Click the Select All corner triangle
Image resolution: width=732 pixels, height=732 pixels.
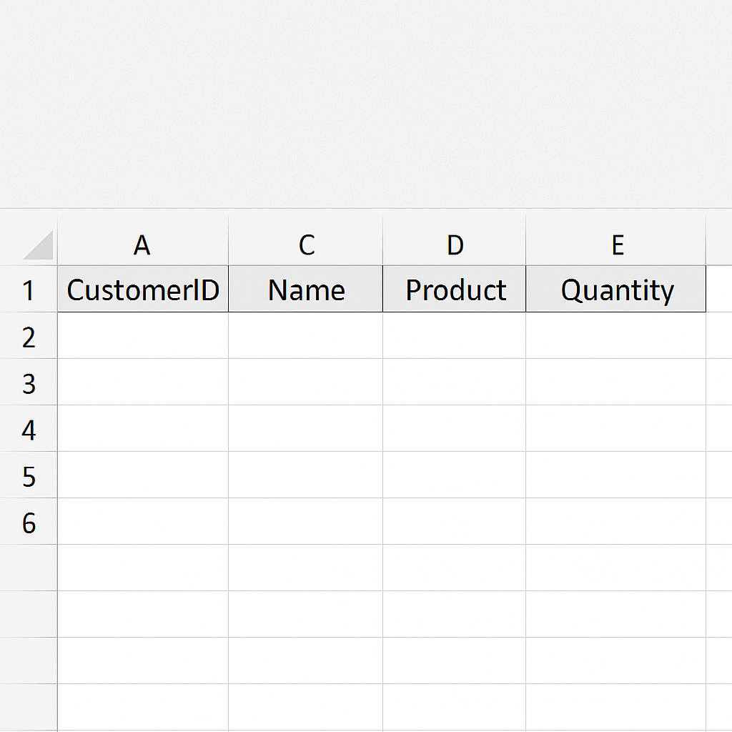39,244
